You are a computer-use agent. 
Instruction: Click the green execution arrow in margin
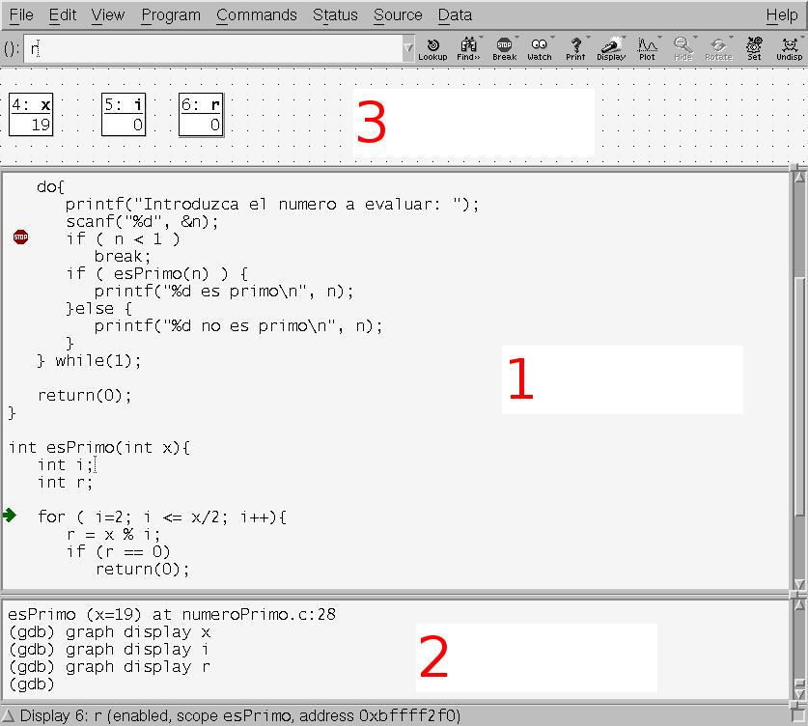pos(11,516)
